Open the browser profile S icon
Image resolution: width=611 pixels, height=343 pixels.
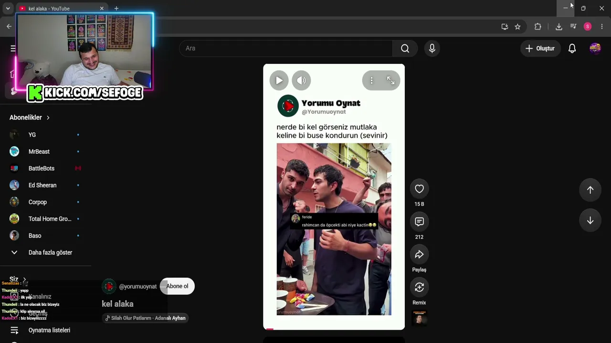[588, 27]
